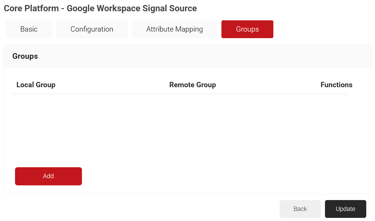Click the Local Group column header
Viewport: 375px width, 221px height.
tap(36, 85)
